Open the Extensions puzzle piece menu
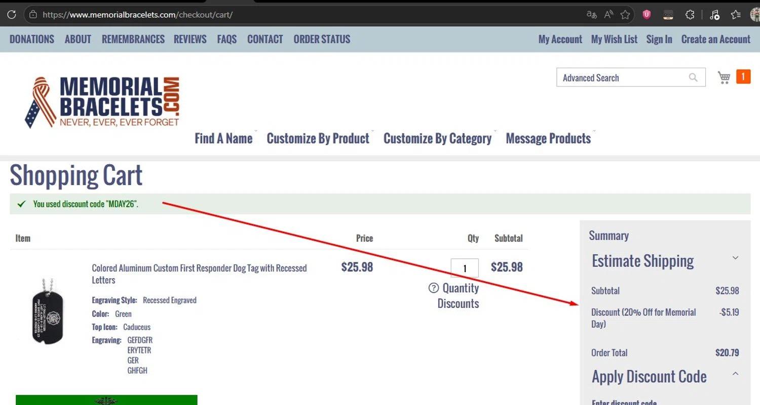This screenshot has width=760, height=405. (x=690, y=15)
